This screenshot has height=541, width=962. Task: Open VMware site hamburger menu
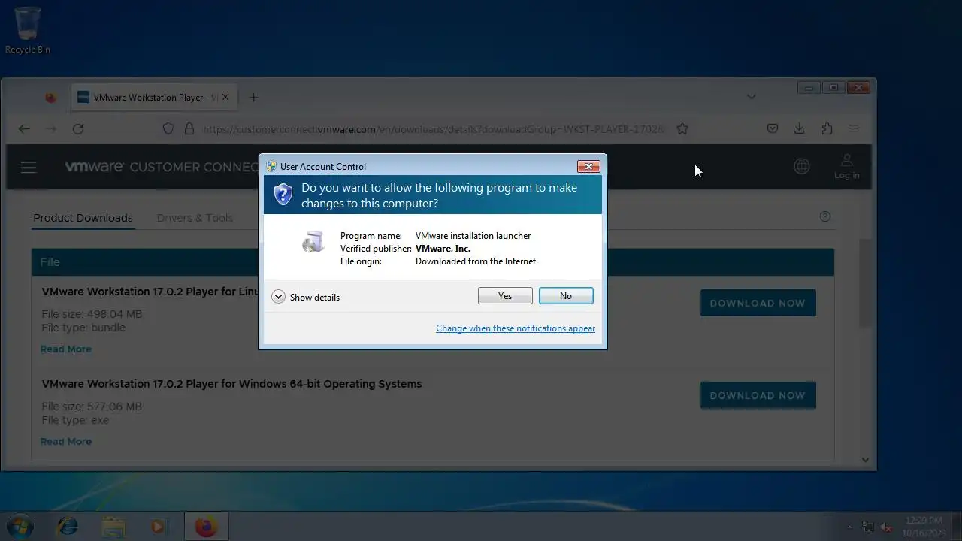pyautogui.click(x=29, y=168)
